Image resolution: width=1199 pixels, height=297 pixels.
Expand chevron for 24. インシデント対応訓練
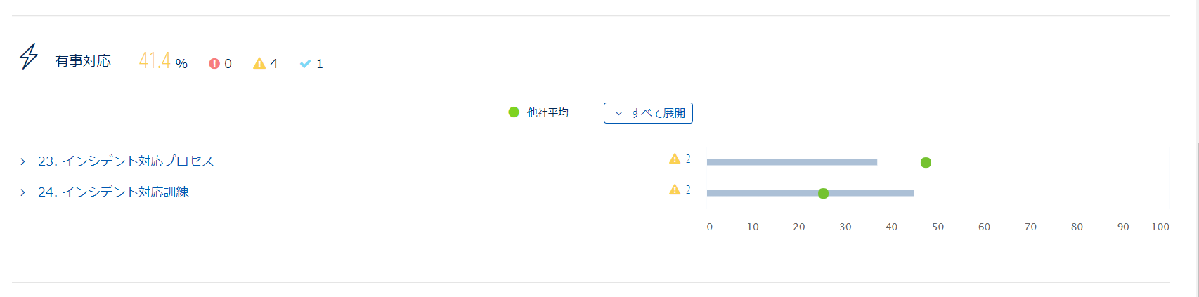coord(22,192)
